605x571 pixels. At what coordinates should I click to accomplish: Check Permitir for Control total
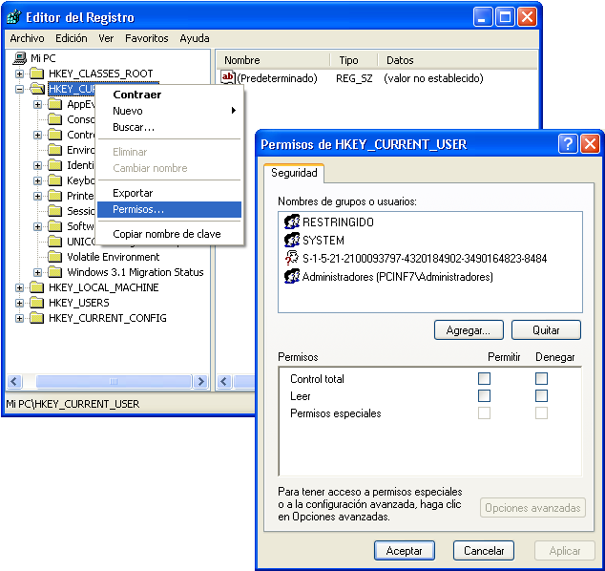pos(484,378)
